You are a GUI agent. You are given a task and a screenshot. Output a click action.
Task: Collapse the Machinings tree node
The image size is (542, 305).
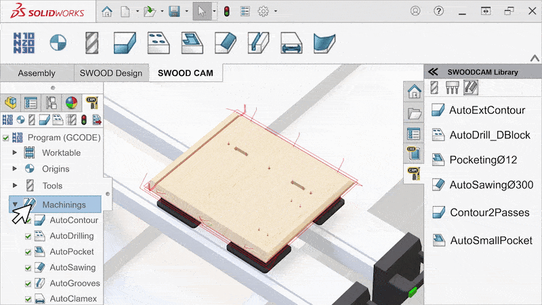coord(15,205)
